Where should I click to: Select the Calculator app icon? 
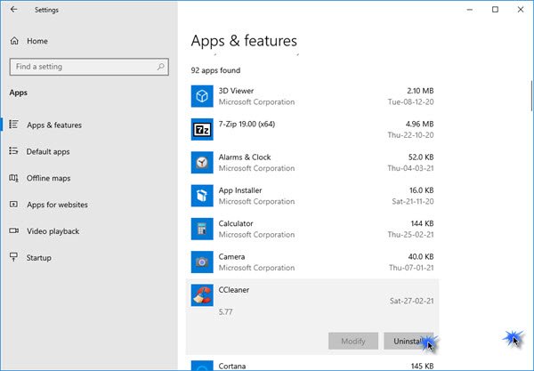(x=202, y=229)
